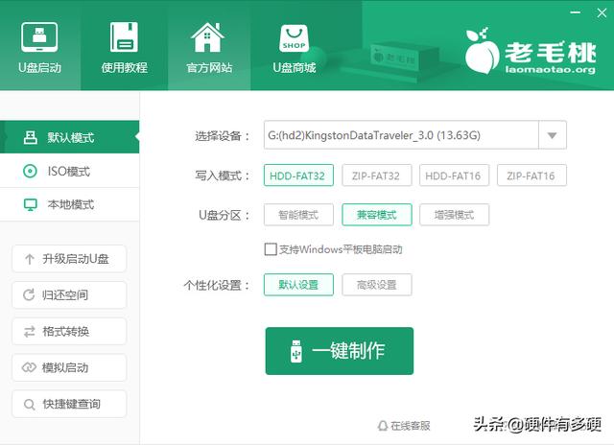Open the 选择设备 dropdown arrow
This screenshot has width=614, height=445.
(x=553, y=135)
